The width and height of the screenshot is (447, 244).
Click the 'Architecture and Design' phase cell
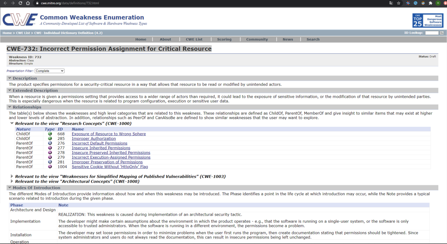pos(33,210)
